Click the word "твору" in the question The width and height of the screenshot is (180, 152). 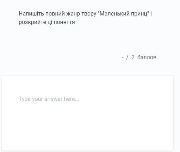[89, 14]
